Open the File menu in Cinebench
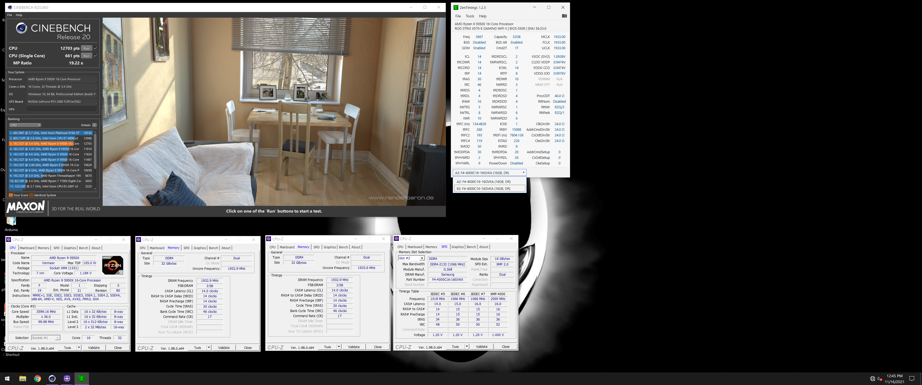This screenshot has width=922, height=385. pos(10,15)
